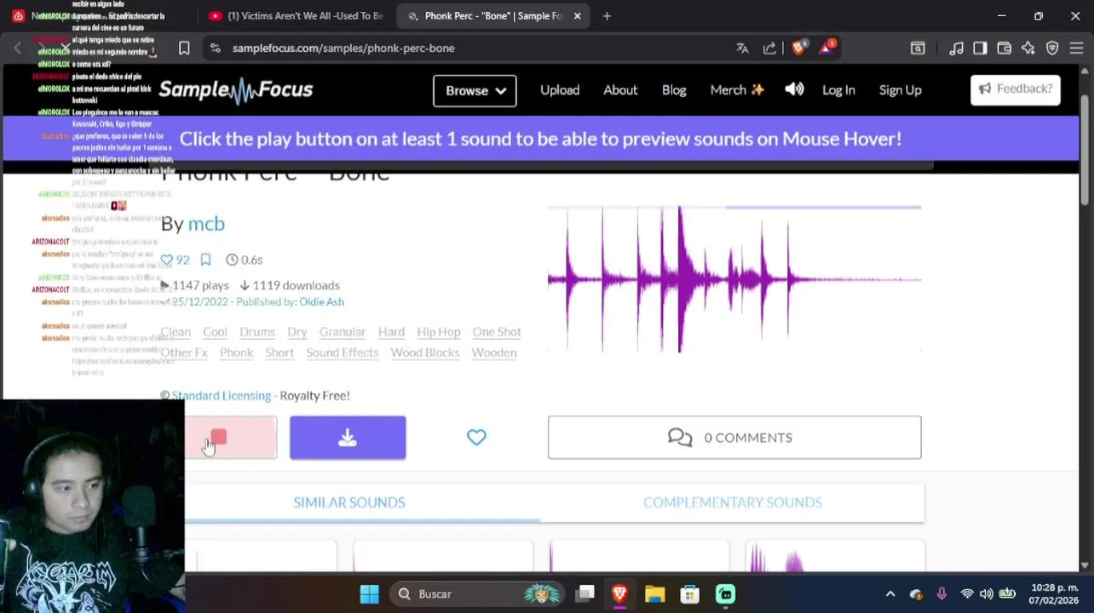Click the heart icon next to 92 likes
Screen dimensions: 1094x613
point(167,260)
